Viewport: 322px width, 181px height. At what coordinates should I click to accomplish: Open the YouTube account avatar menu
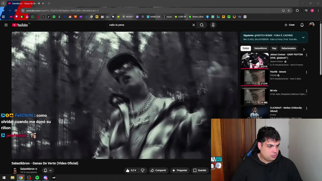(312, 25)
